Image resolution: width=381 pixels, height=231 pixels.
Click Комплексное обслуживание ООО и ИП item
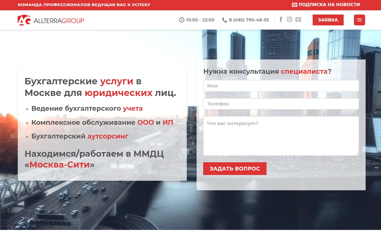click(102, 122)
